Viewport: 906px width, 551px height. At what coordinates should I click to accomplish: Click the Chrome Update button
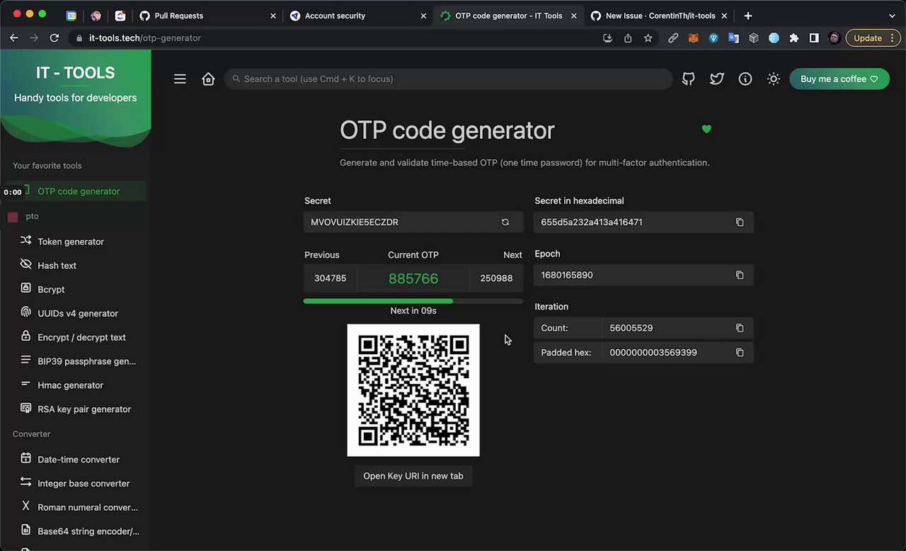coord(873,38)
